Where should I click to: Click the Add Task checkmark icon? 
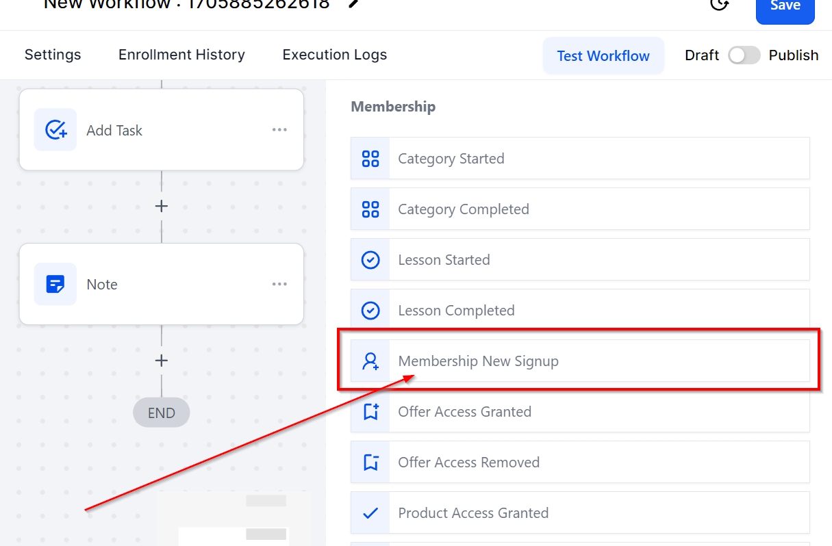click(55, 130)
